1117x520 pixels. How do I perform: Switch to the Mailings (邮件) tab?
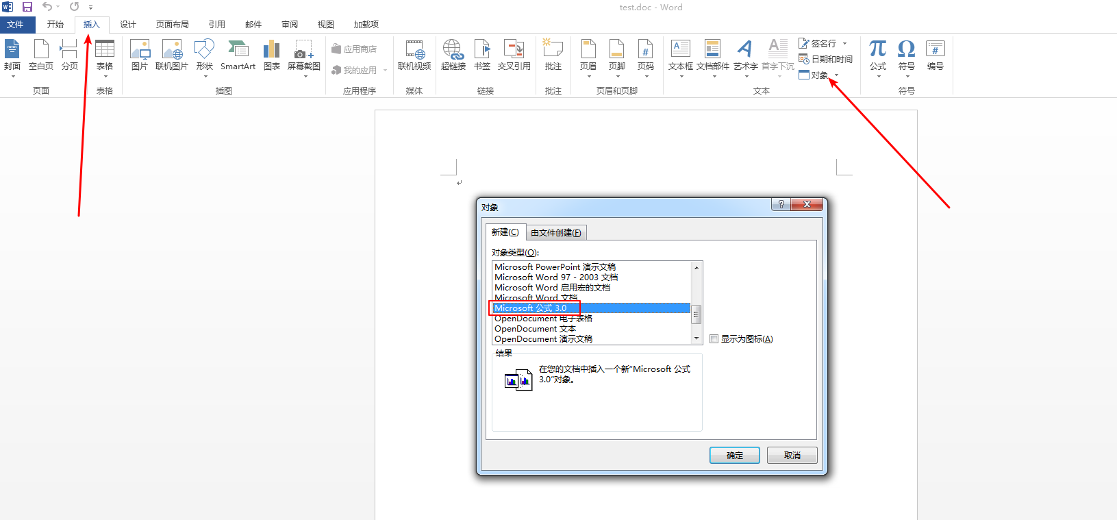pyautogui.click(x=253, y=24)
